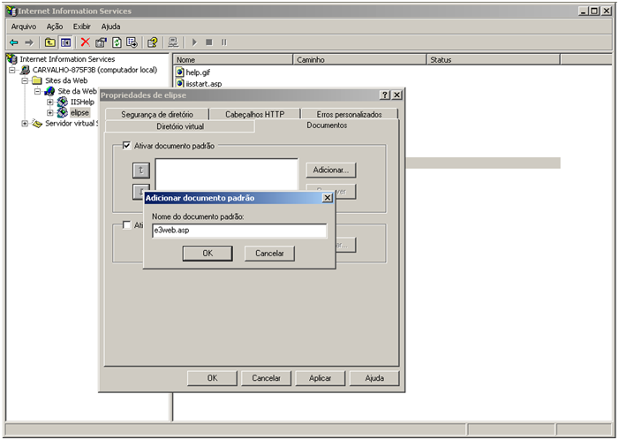Click the Up one level folder icon
This screenshot has width=619, height=440.
[x=50, y=42]
